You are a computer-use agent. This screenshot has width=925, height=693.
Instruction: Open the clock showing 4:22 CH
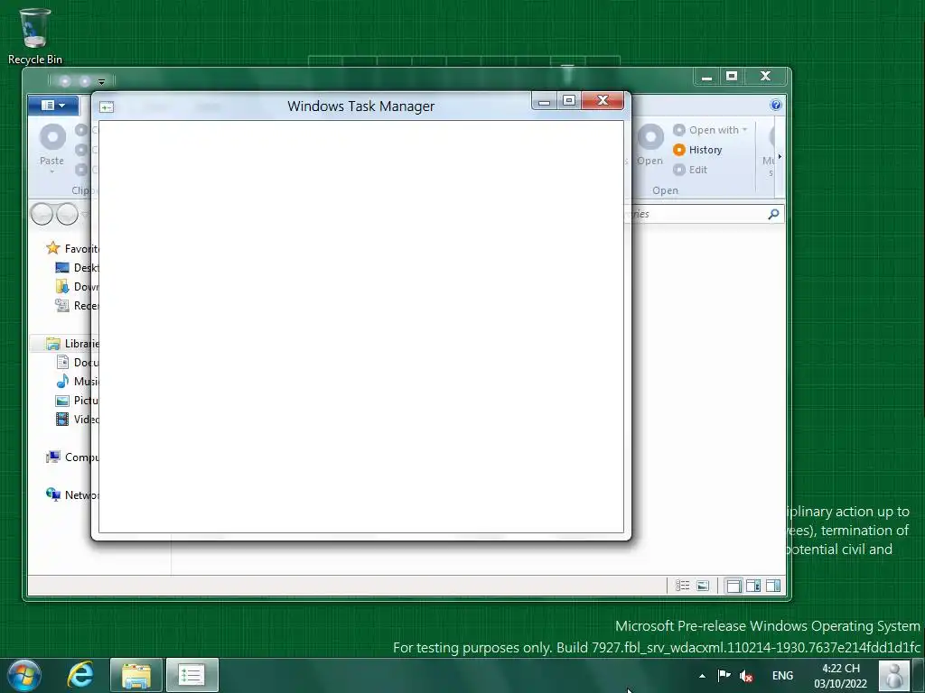[x=841, y=676]
